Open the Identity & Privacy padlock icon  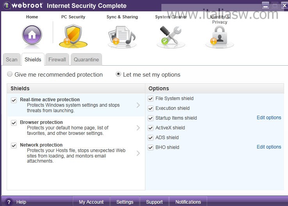pos(220,37)
